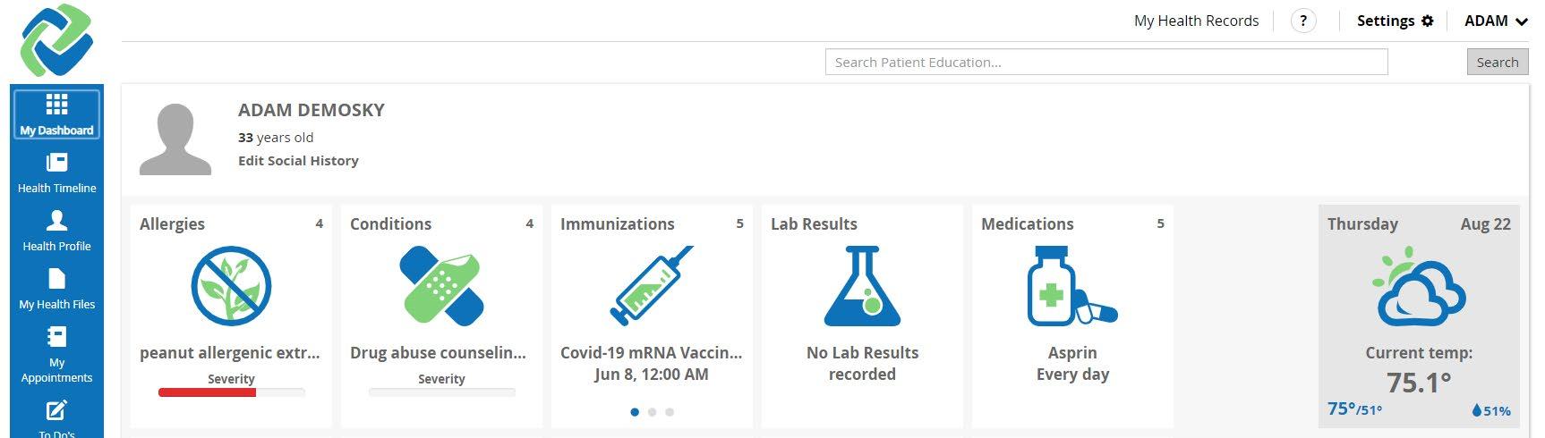Click Edit Social History link

(298, 161)
